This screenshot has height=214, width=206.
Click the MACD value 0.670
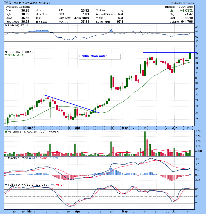33,158
